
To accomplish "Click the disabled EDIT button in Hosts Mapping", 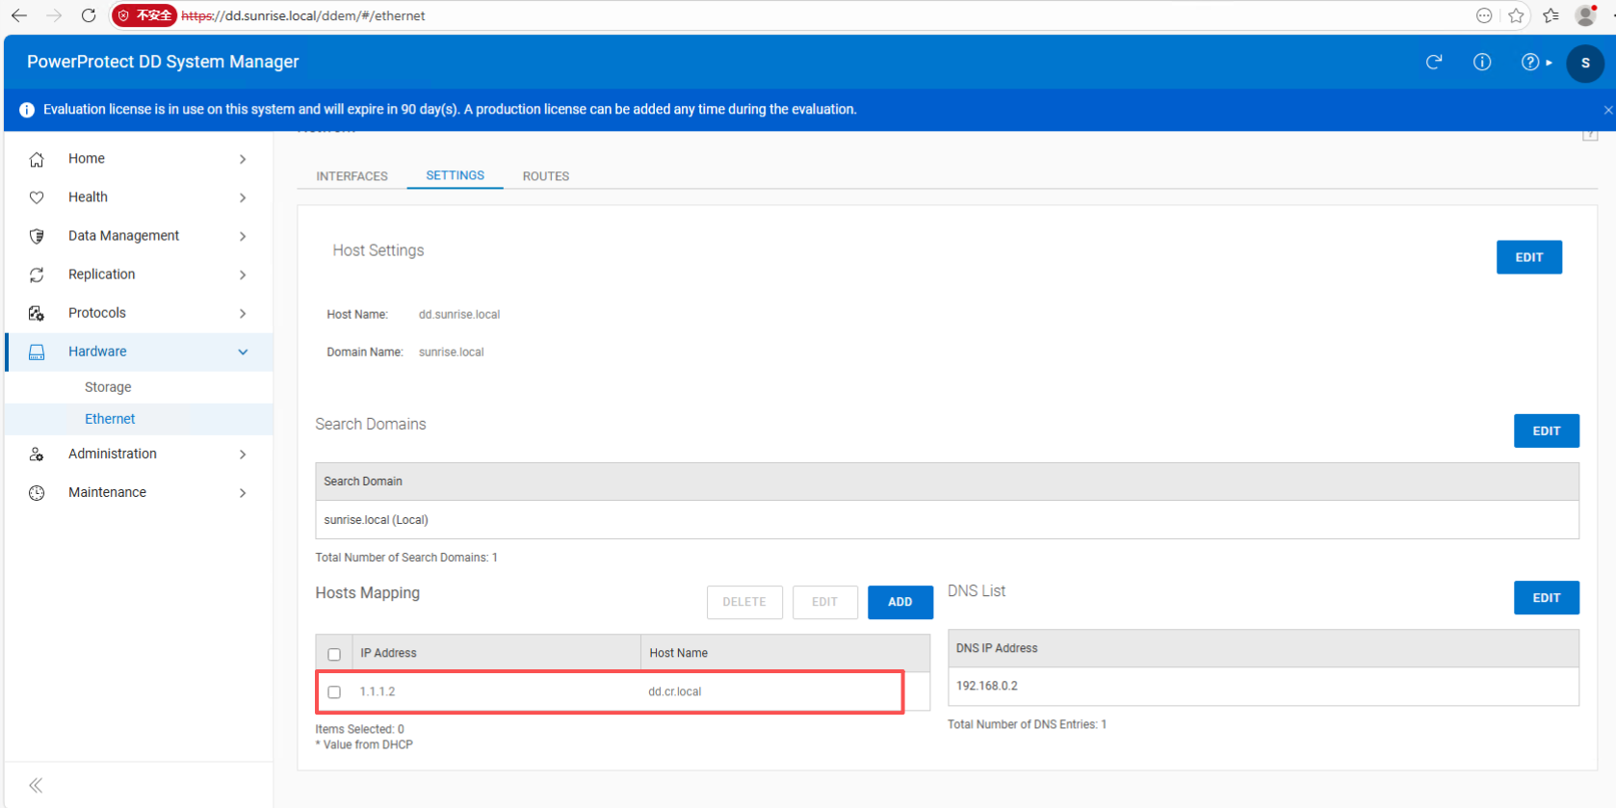I will 824,602.
